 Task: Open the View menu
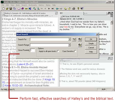(x=12, y=5)
